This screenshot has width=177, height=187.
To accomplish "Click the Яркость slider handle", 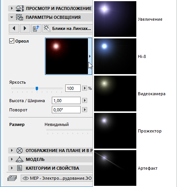I will [37, 88].
